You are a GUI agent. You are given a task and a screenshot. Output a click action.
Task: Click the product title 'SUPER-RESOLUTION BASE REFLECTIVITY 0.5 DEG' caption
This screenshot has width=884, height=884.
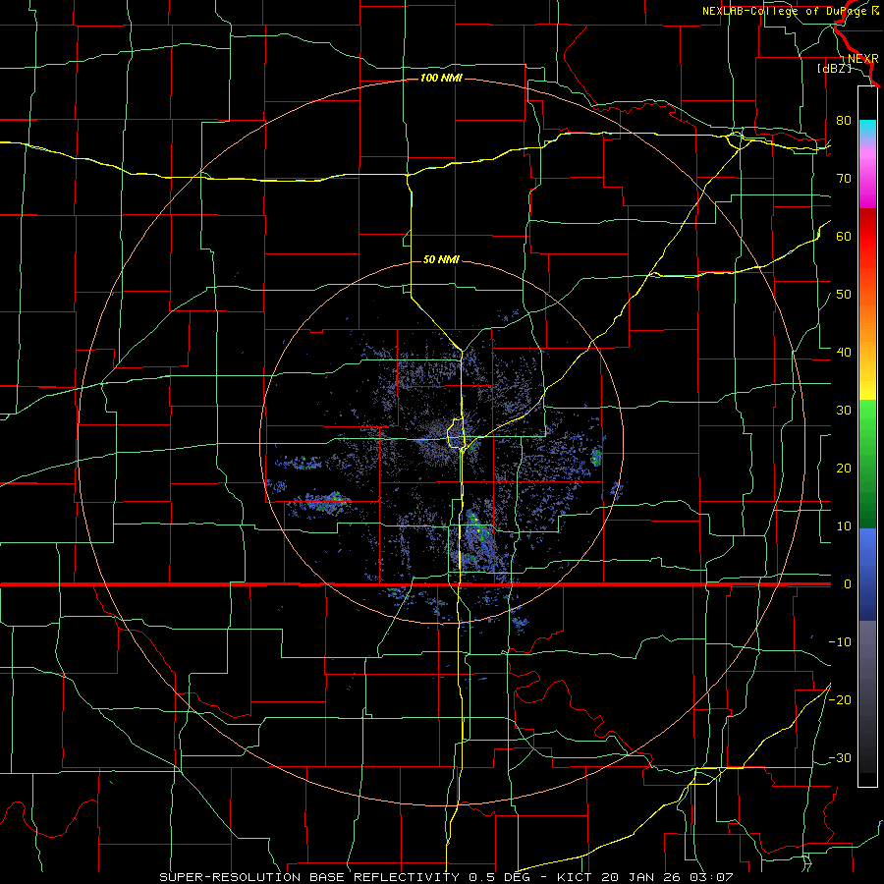click(x=348, y=877)
